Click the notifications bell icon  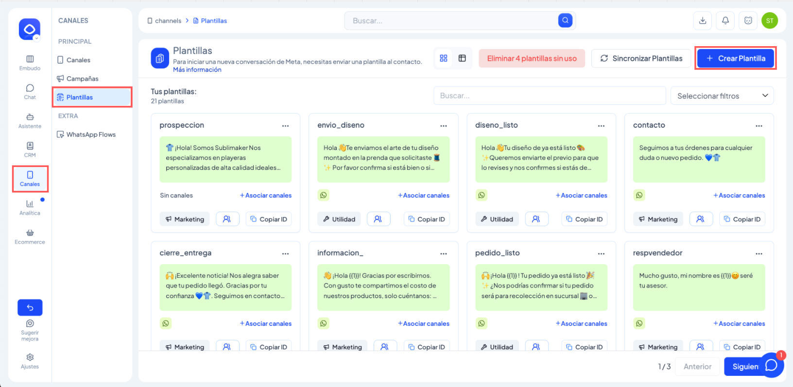[x=725, y=20]
